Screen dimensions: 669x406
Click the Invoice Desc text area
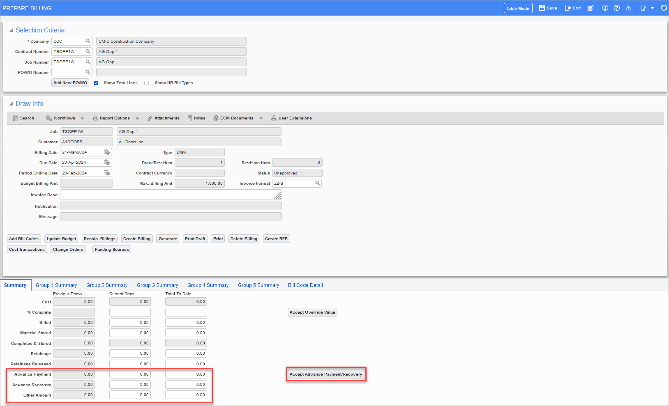pyautogui.click(x=171, y=195)
